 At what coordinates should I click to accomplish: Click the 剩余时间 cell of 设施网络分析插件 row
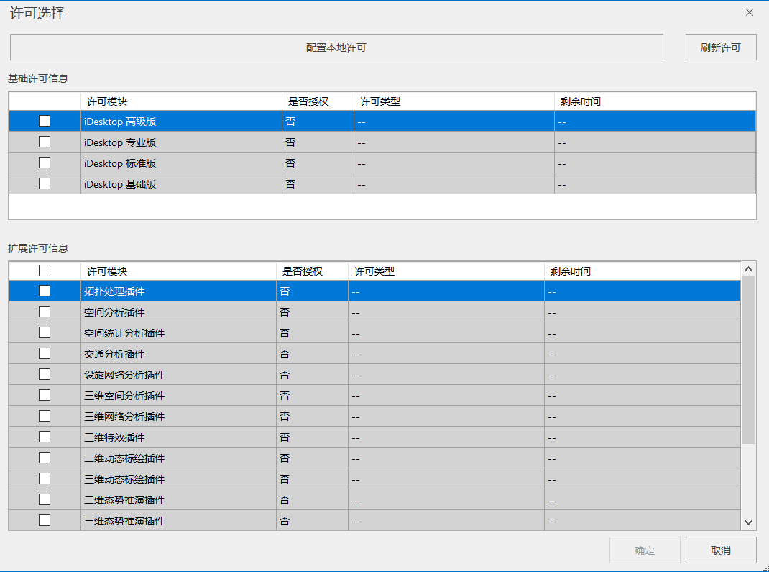[x=643, y=375]
